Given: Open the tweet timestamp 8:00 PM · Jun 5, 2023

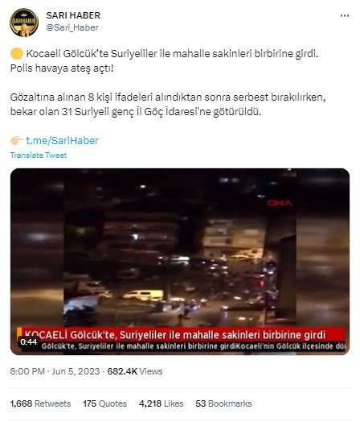Looking at the screenshot, I should pos(55,371).
